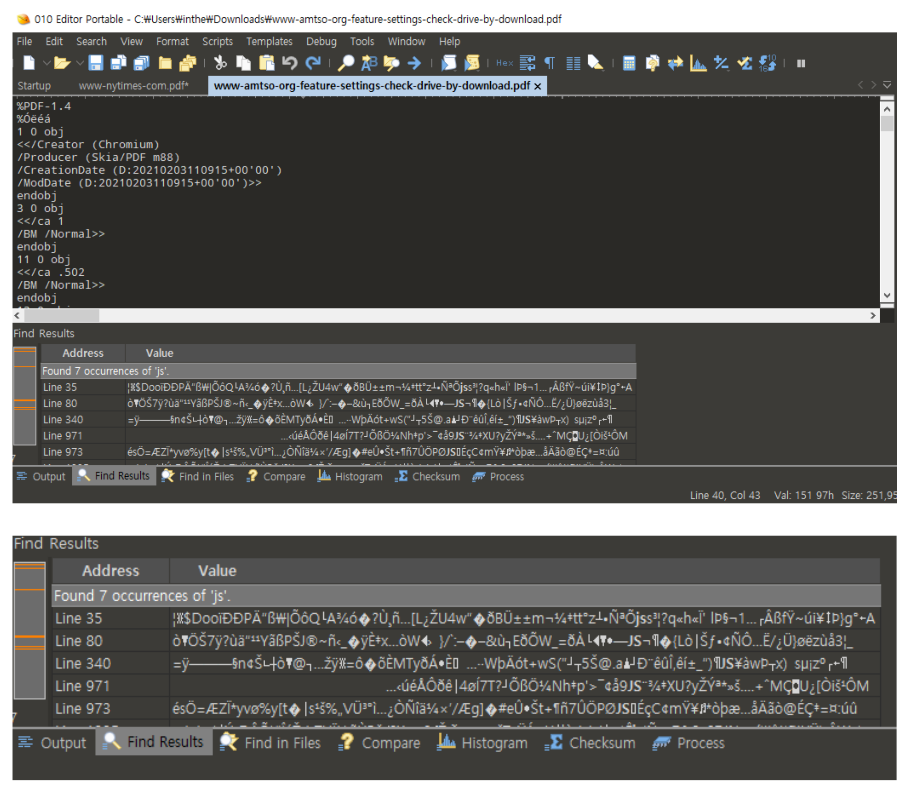Toggle show whitespace paragraph marks

[x=550, y=63]
